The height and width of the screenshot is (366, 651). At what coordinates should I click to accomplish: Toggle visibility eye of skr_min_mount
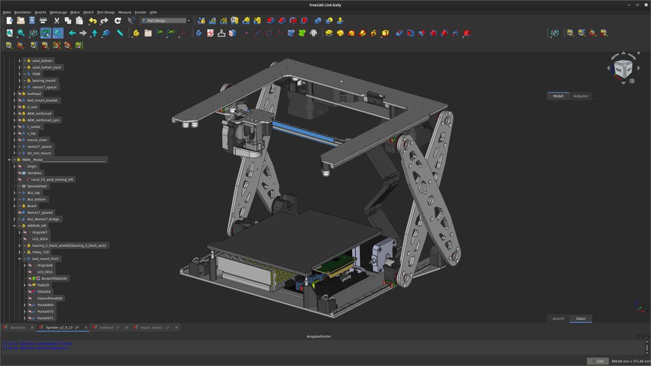[20, 153]
